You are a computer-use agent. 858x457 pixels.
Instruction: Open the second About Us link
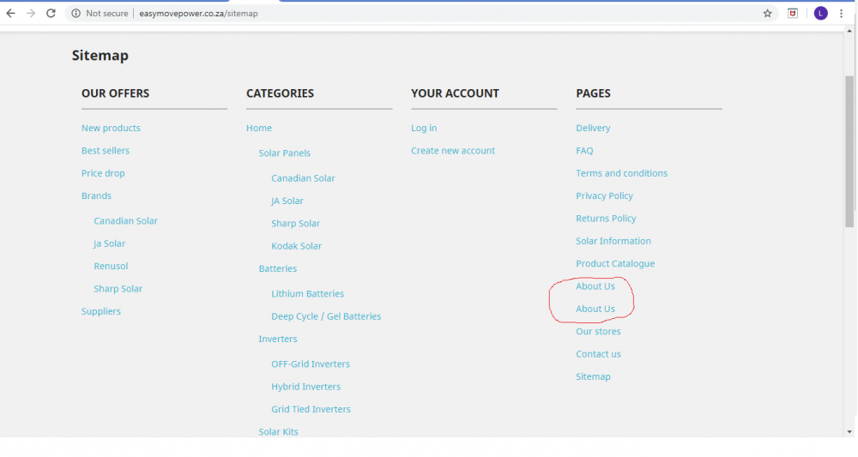click(x=595, y=309)
